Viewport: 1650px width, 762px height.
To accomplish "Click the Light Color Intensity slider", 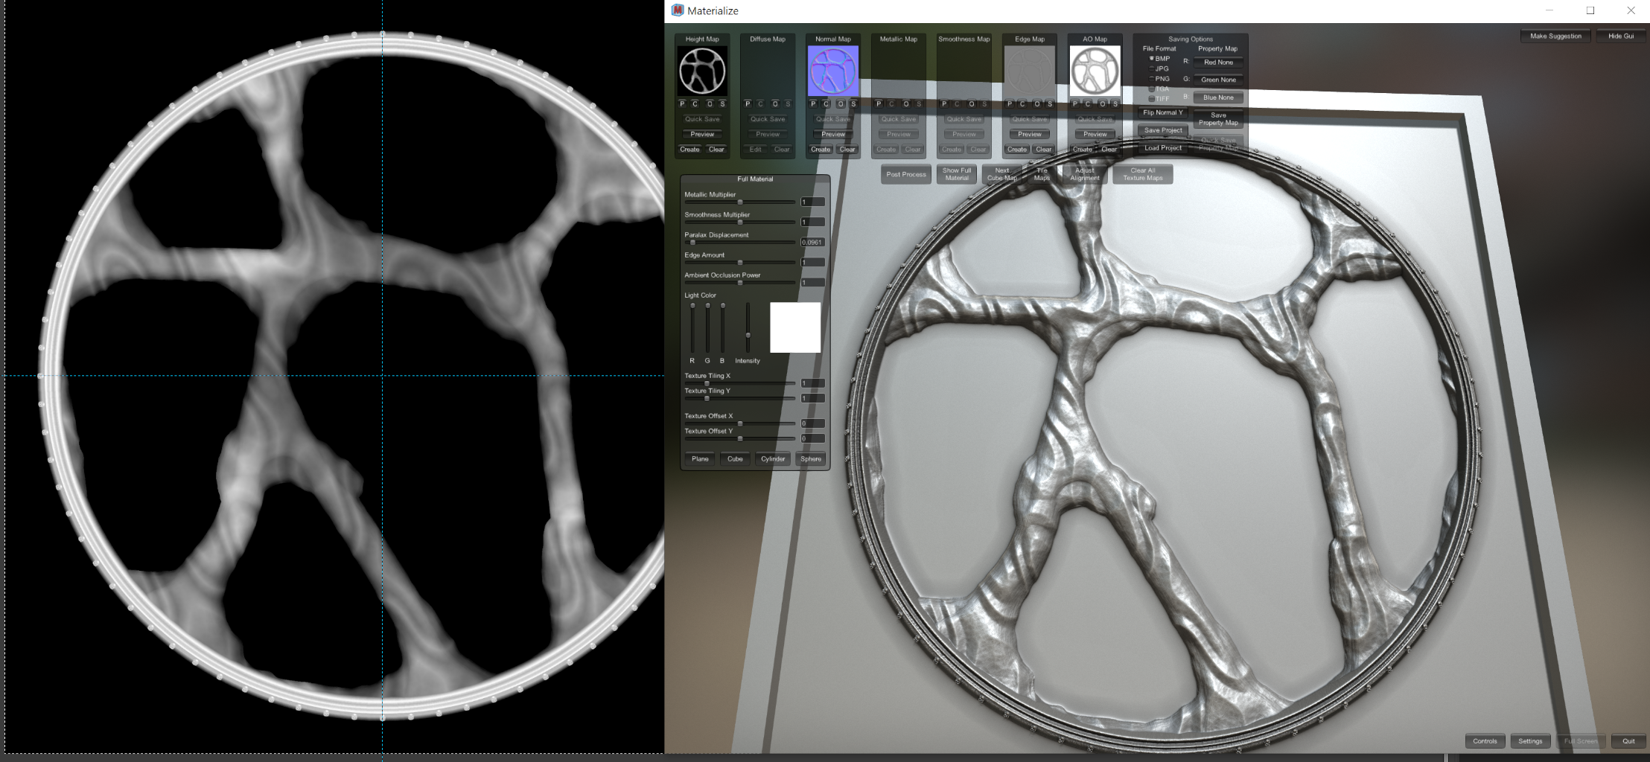I will (x=748, y=328).
